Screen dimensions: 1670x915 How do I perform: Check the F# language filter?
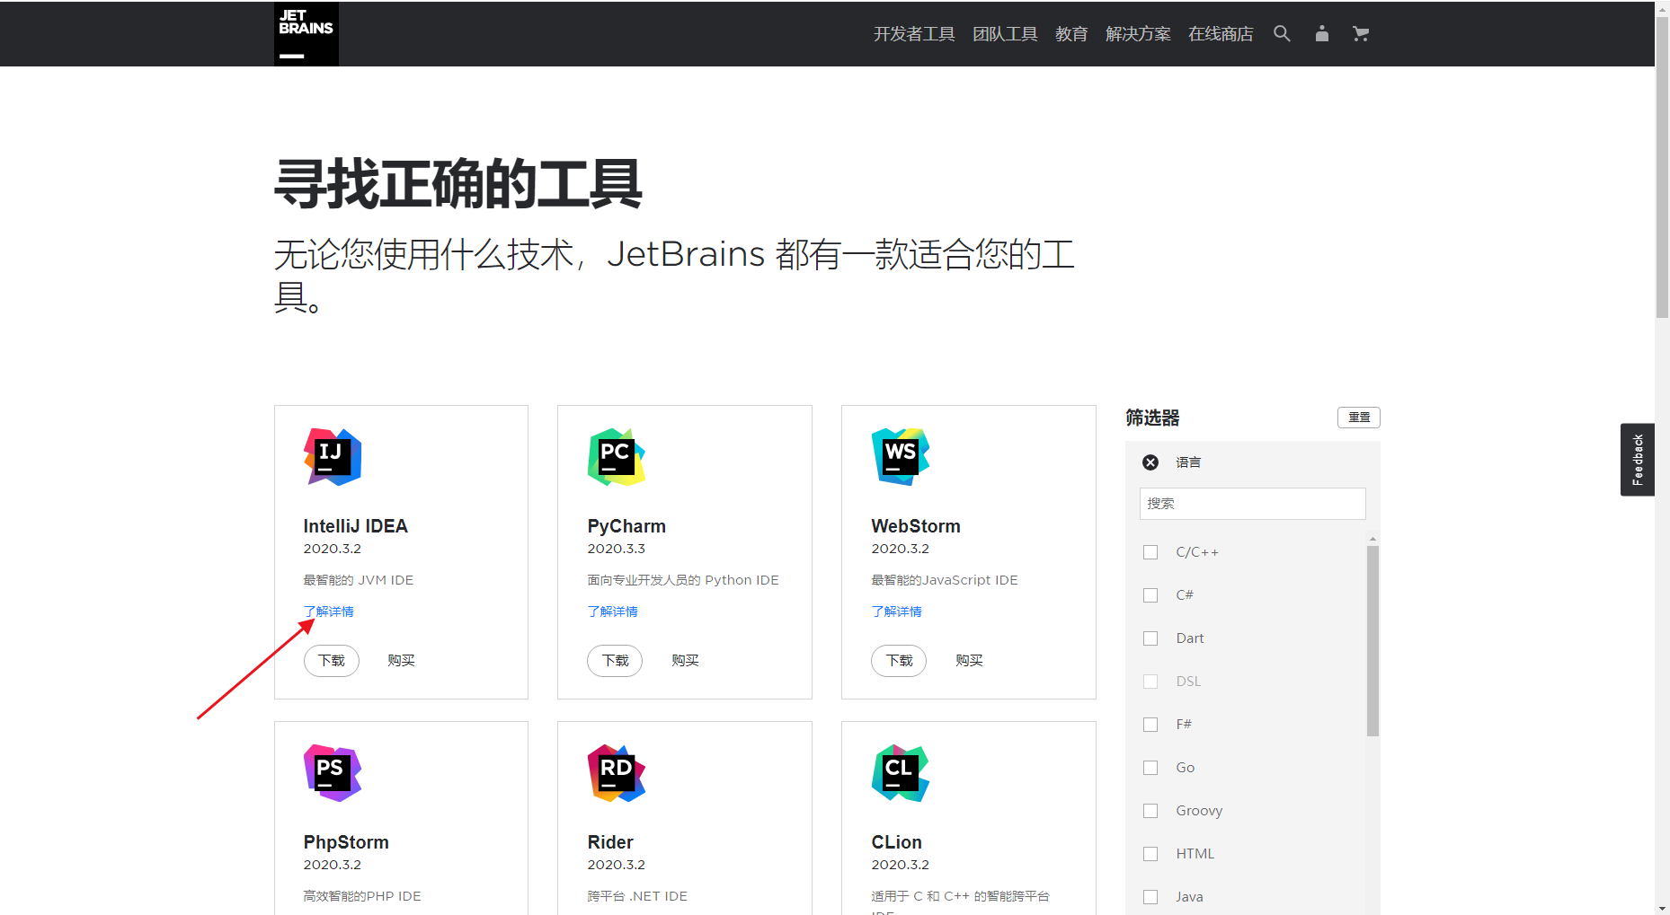(1150, 725)
